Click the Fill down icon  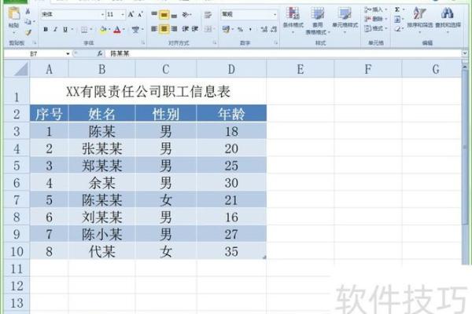397,19
